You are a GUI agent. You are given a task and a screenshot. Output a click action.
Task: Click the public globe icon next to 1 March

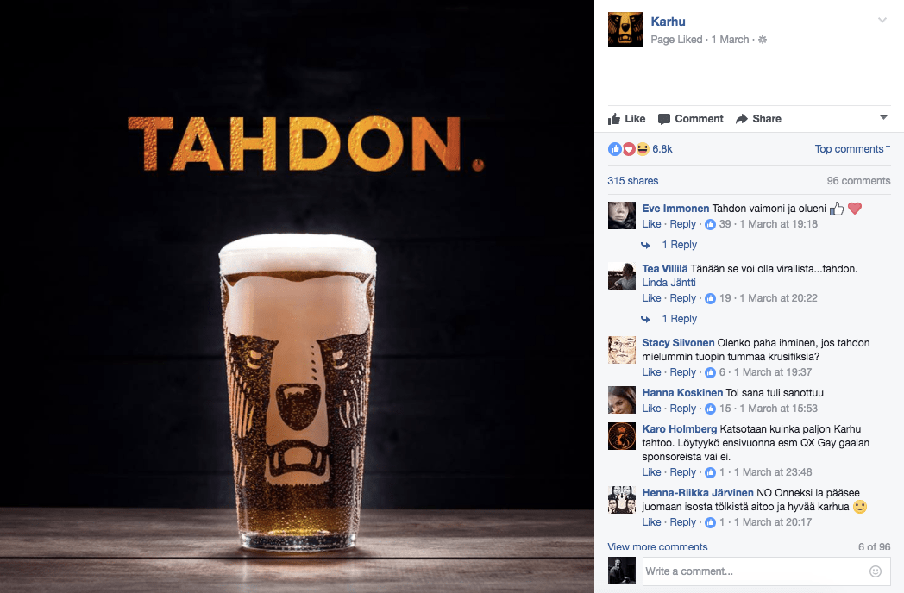pyautogui.click(x=763, y=40)
